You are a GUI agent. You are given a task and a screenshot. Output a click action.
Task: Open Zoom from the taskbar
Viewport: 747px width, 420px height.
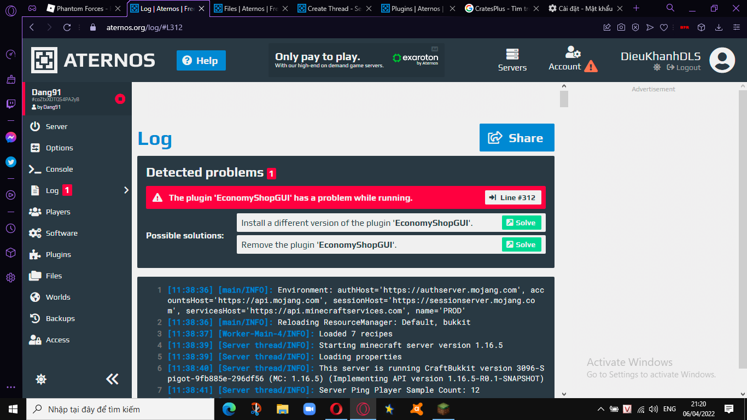[309, 409]
